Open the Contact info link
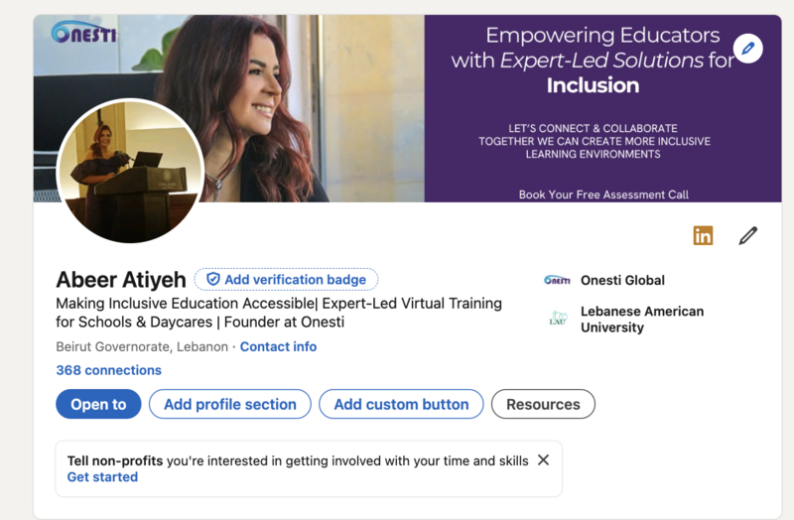This screenshot has height=520, width=794. point(278,347)
